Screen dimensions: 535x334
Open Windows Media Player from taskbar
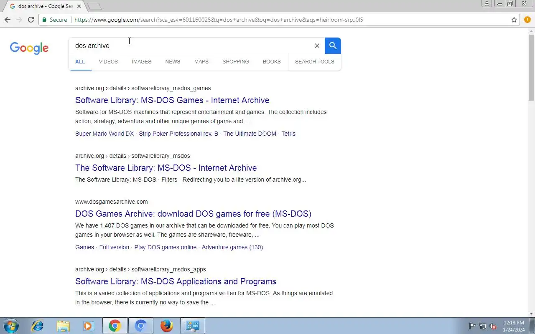89,326
